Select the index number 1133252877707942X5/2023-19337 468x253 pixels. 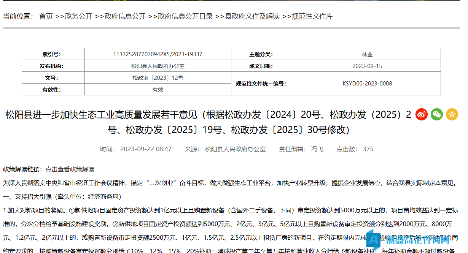coord(157,54)
